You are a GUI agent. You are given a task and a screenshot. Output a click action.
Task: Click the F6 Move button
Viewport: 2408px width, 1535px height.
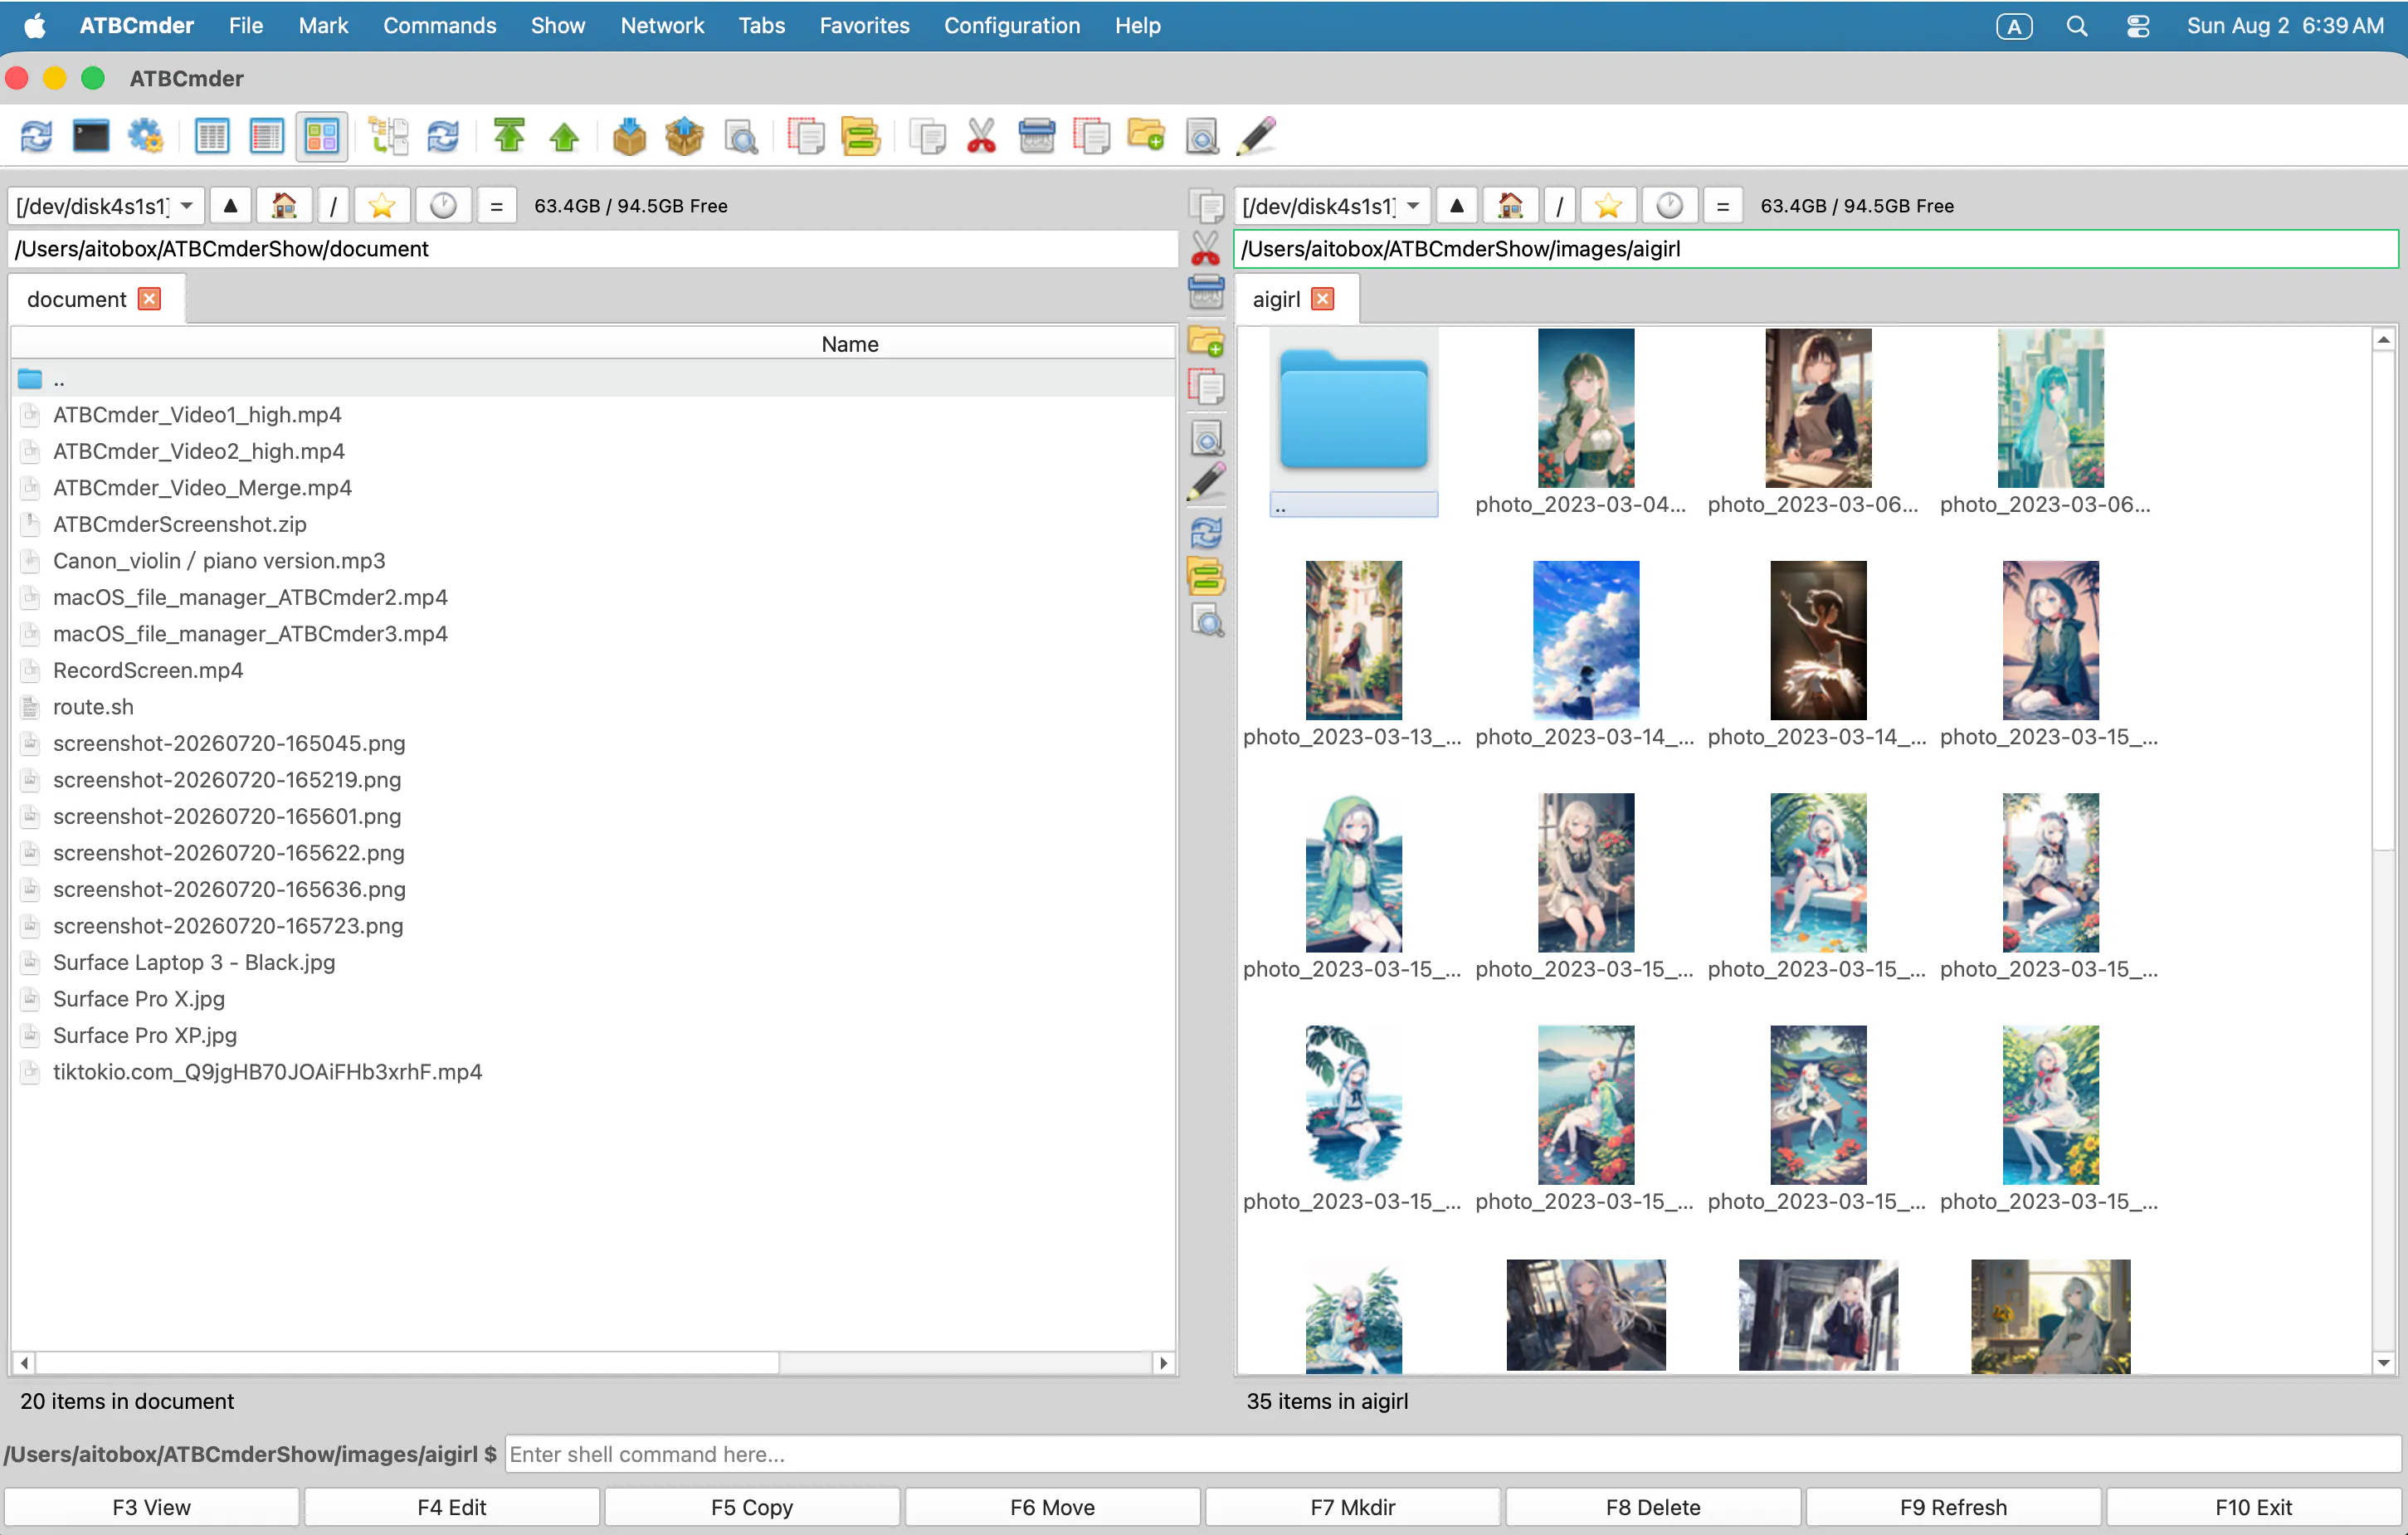coord(1052,1507)
